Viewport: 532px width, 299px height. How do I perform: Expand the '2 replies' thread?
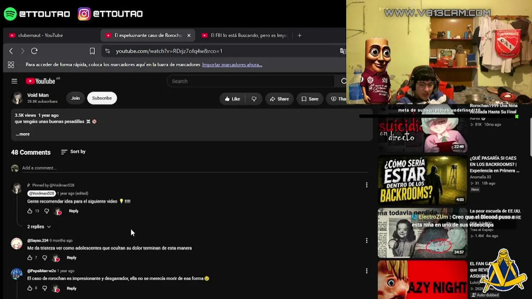pos(39,227)
